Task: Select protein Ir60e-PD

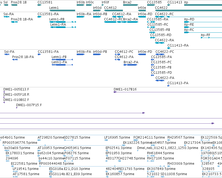Action: coord(145,52)
